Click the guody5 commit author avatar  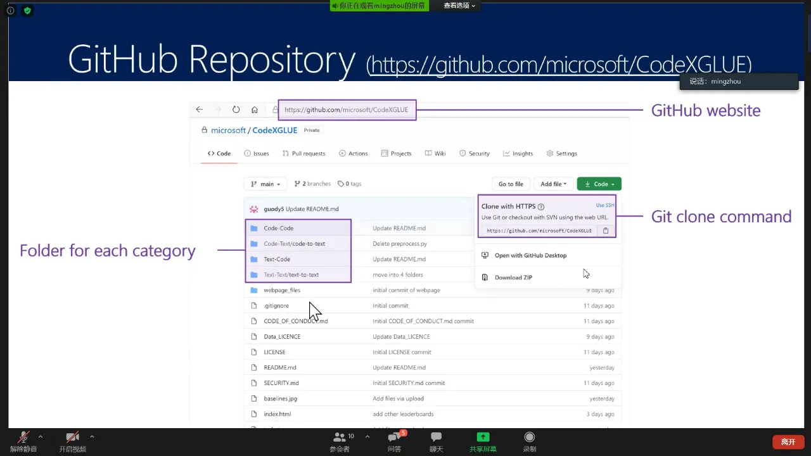[254, 209]
